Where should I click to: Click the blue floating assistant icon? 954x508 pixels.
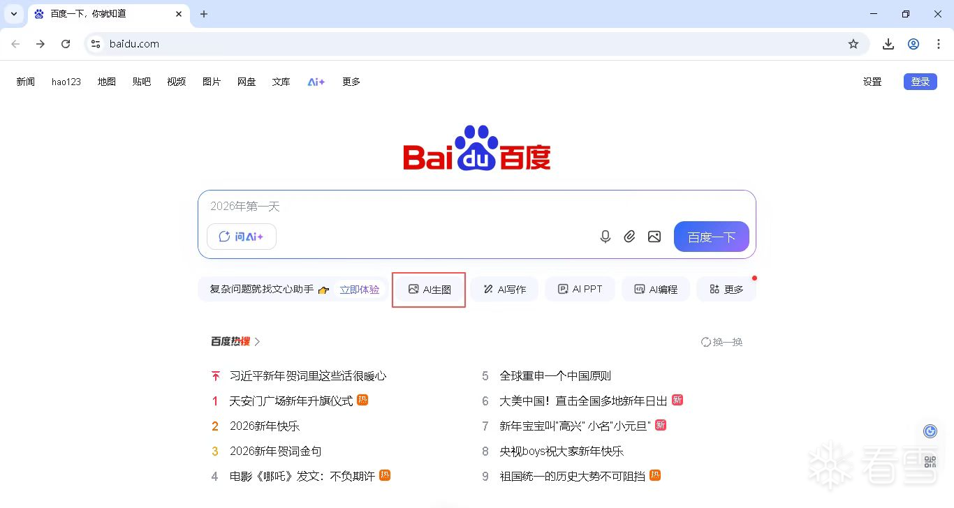(x=930, y=431)
